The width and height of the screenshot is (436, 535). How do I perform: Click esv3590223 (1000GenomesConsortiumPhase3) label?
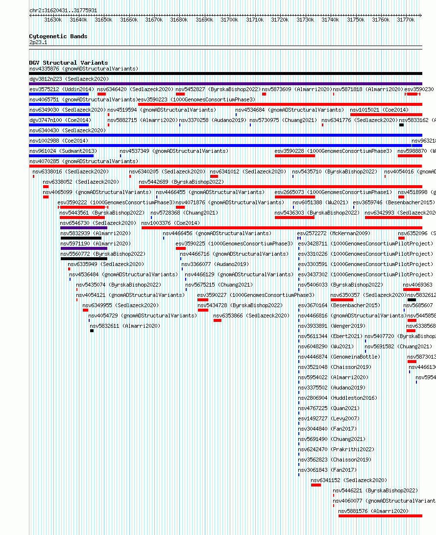coord(197,99)
